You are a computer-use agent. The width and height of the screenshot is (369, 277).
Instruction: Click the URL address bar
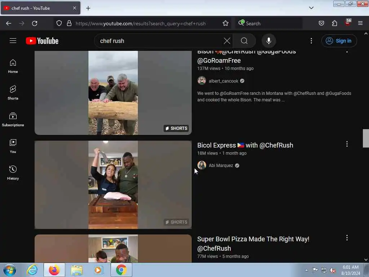141,23
